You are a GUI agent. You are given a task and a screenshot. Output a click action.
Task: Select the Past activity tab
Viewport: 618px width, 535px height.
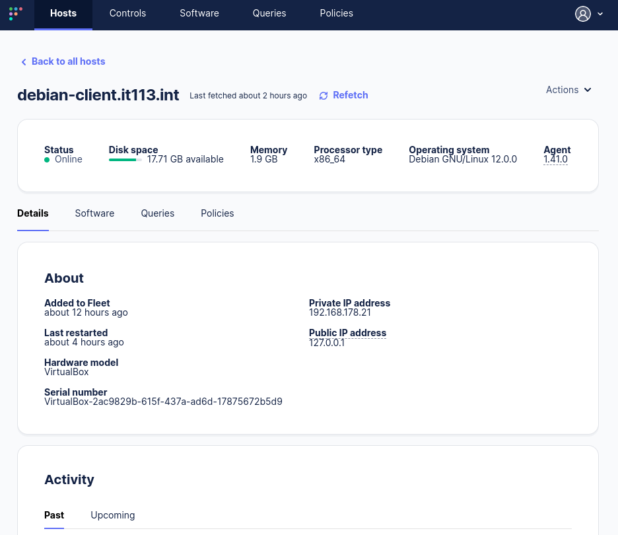pyautogui.click(x=54, y=515)
